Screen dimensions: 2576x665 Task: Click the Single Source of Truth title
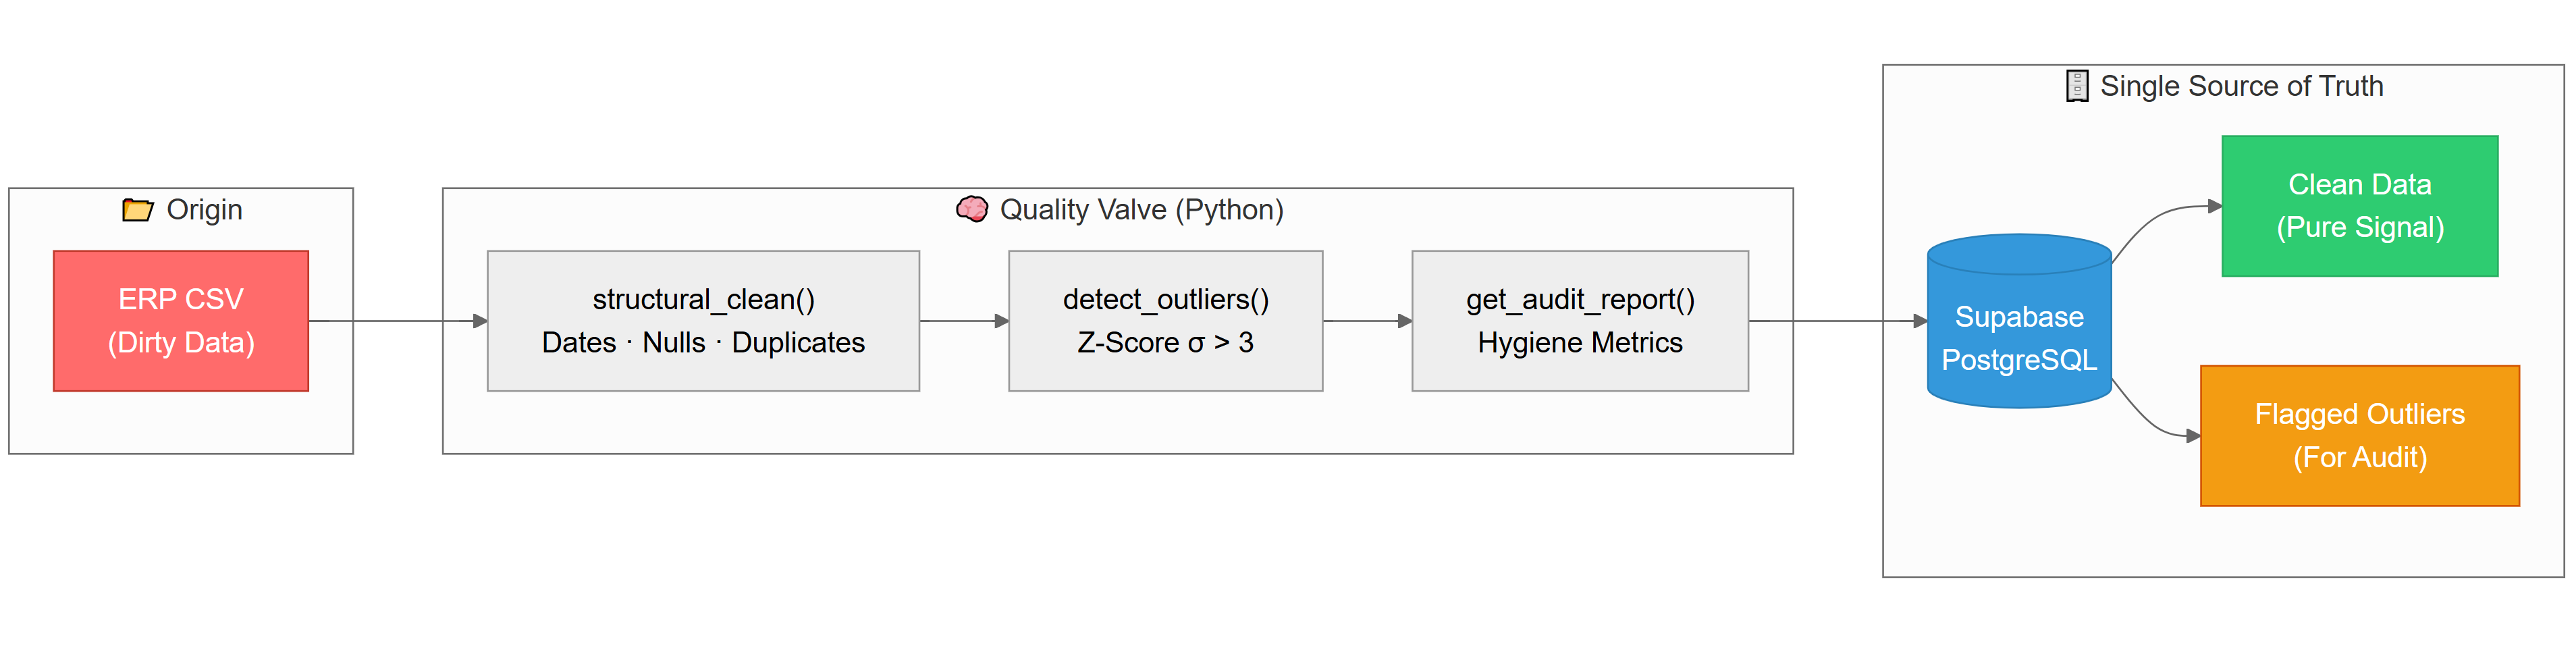tap(2241, 86)
